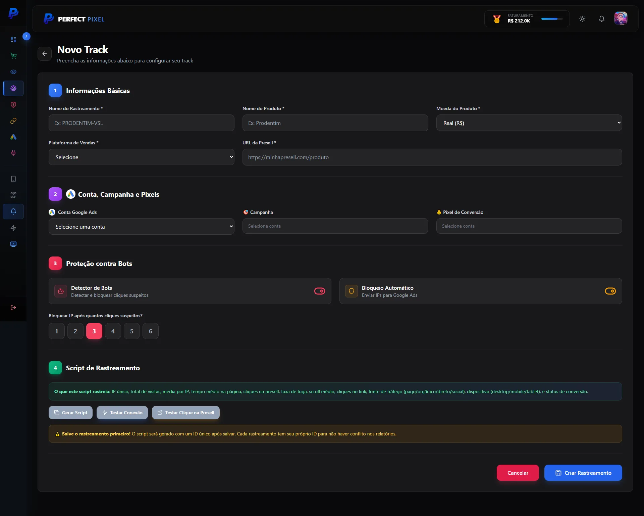644x516 pixels.
Task: Open the pink plug integrations icon
Action: (13, 153)
